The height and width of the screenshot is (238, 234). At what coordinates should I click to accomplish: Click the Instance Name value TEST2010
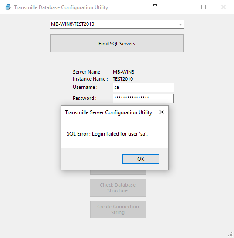pos(123,79)
